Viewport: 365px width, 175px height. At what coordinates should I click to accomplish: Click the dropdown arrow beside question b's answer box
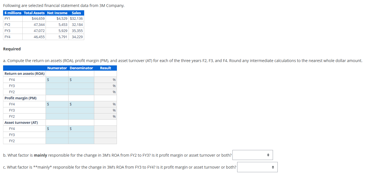tap(268, 155)
